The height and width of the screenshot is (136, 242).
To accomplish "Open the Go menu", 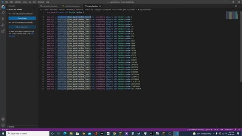I will (30, 2).
